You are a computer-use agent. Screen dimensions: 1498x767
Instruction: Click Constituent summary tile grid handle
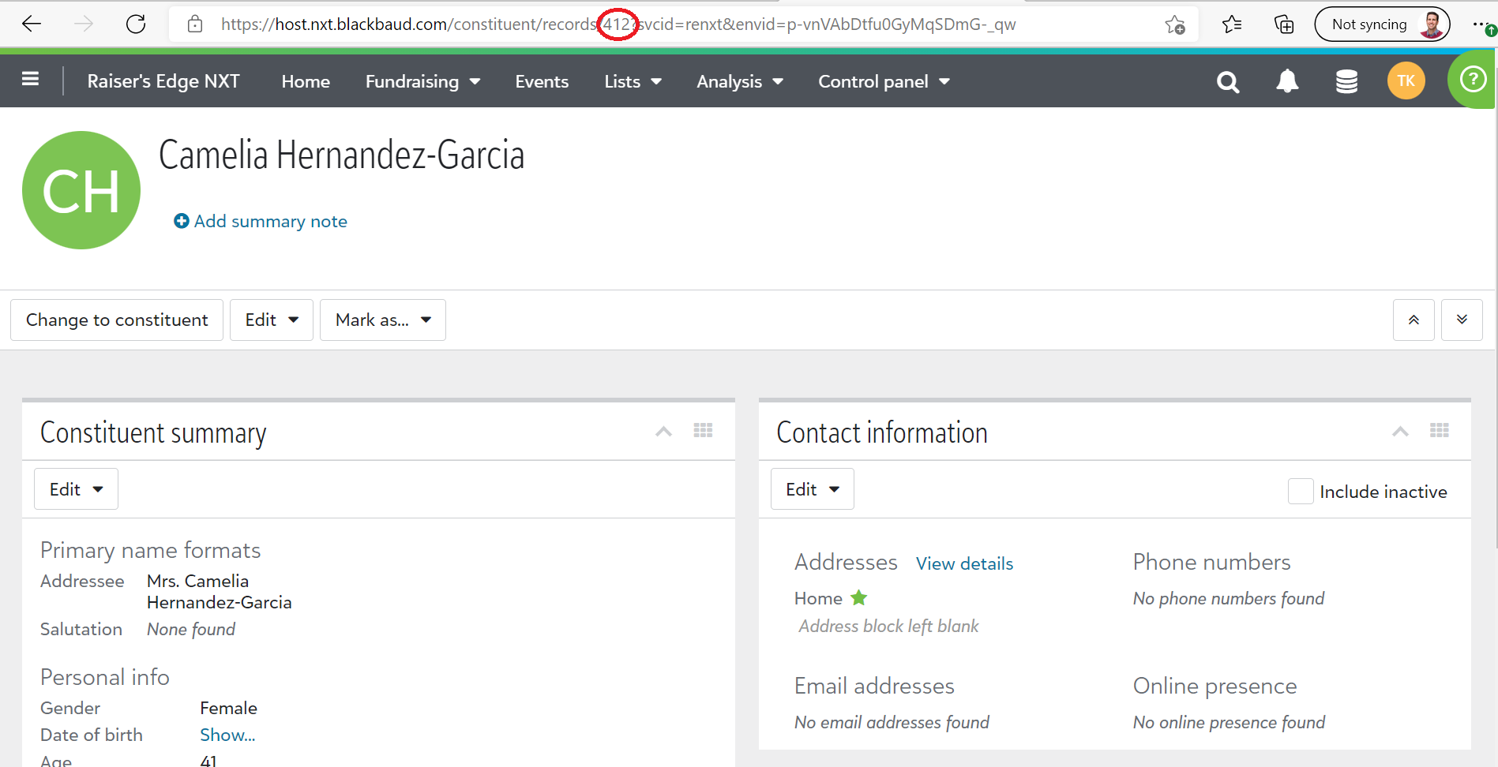(x=703, y=431)
